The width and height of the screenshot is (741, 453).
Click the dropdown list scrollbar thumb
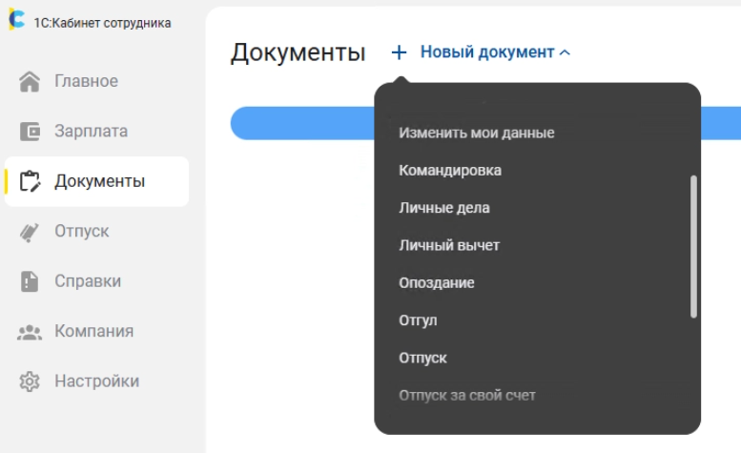coord(693,245)
